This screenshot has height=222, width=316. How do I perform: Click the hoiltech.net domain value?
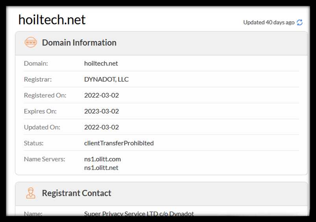click(x=101, y=63)
